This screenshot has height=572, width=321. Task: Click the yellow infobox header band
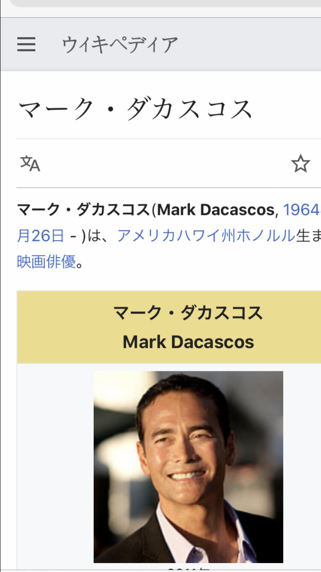169,327
